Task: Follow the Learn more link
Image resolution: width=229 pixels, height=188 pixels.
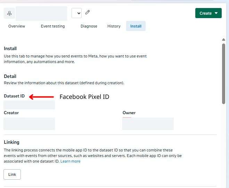Action: (71, 161)
